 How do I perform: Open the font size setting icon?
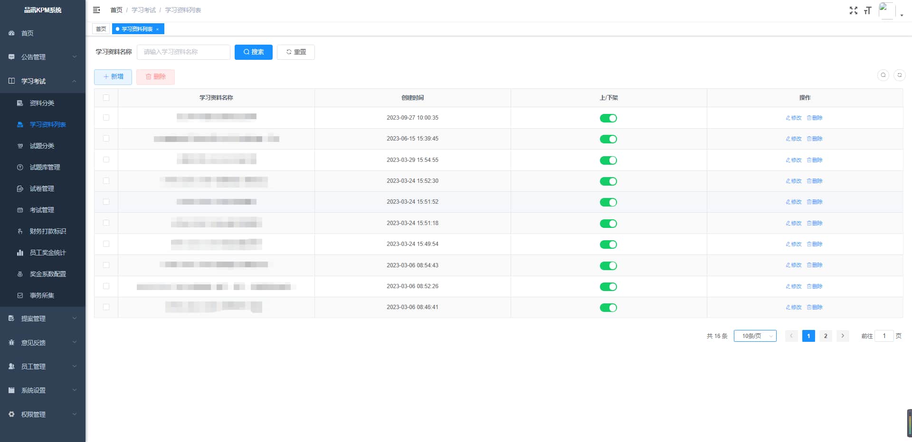[868, 10]
